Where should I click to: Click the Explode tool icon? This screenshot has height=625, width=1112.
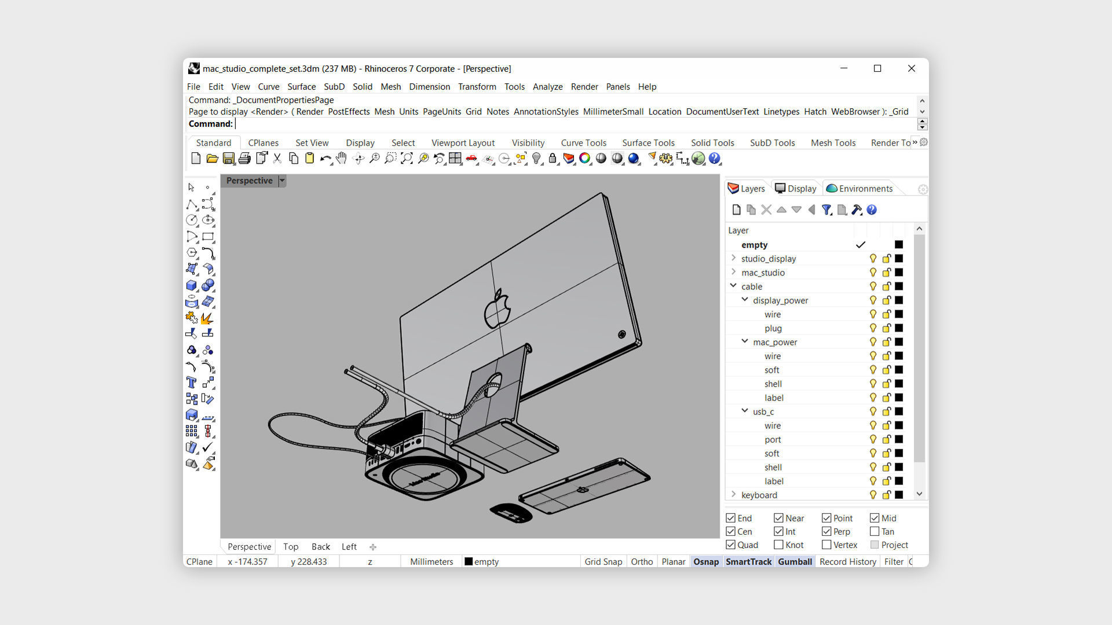208,318
